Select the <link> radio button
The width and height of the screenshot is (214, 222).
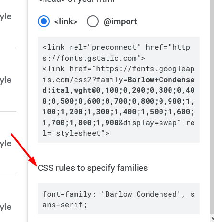43,21
